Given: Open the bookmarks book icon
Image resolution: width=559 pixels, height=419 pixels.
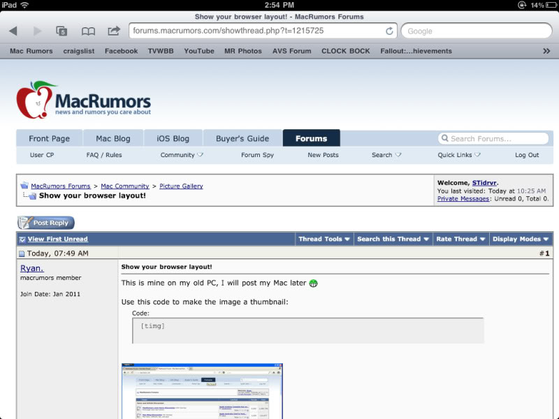Looking at the screenshot, I should pos(88,31).
